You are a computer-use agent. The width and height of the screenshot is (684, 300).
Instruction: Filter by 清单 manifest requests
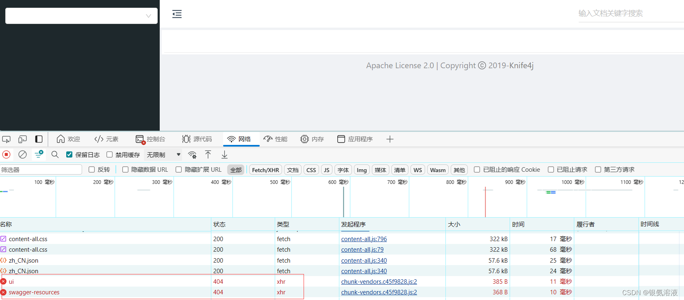400,170
